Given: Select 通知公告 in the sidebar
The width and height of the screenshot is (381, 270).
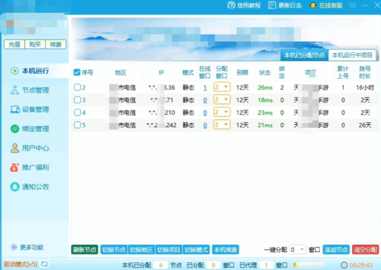Looking at the screenshot, I should (x=36, y=186).
